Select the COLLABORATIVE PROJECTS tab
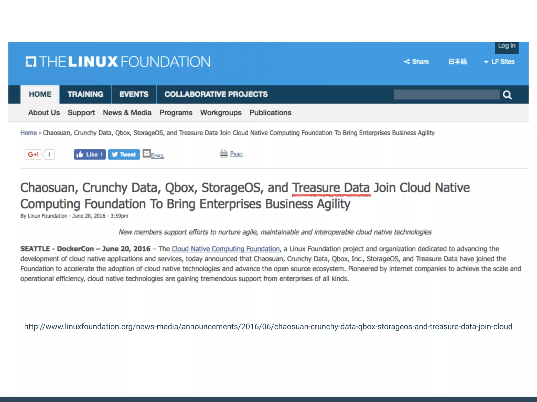This screenshot has height=402, width=537. pyautogui.click(x=216, y=94)
